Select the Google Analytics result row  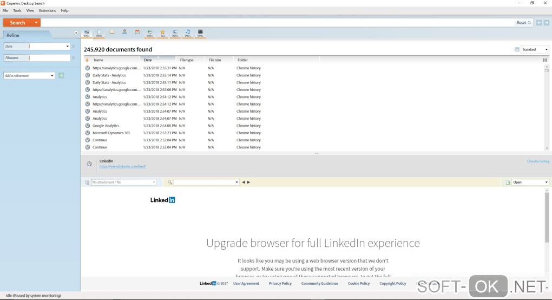point(314,126)
